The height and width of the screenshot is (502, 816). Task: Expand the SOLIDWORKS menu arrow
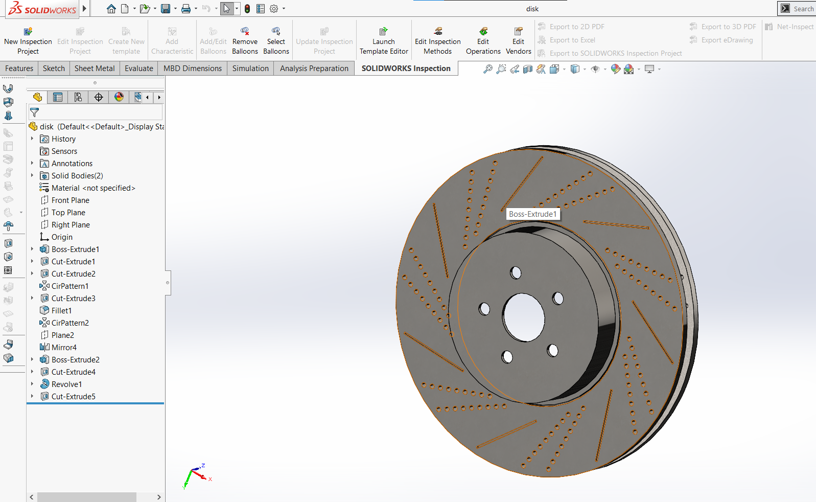pyautogui.click(x=84, y=9)
